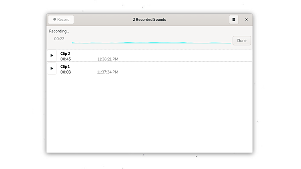
Task: Click the Record button
Action: point(61,19)
